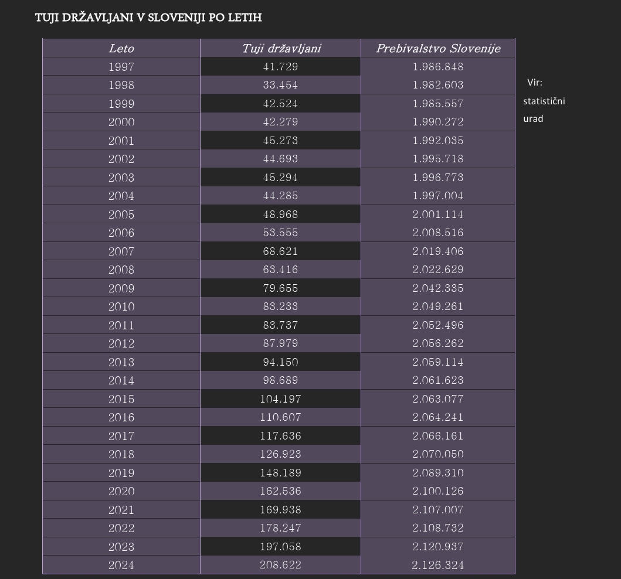Select the population cell 2.126.324
Viewport: 621px width, 579px height.
tap(438, 566)
